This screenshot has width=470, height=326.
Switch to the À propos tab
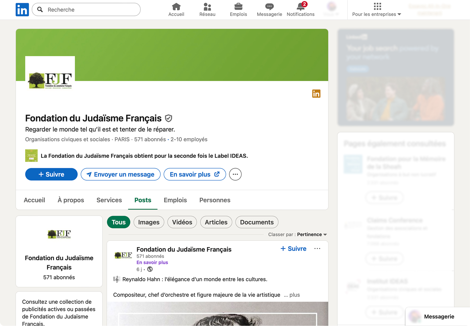[x=71, y=200]
